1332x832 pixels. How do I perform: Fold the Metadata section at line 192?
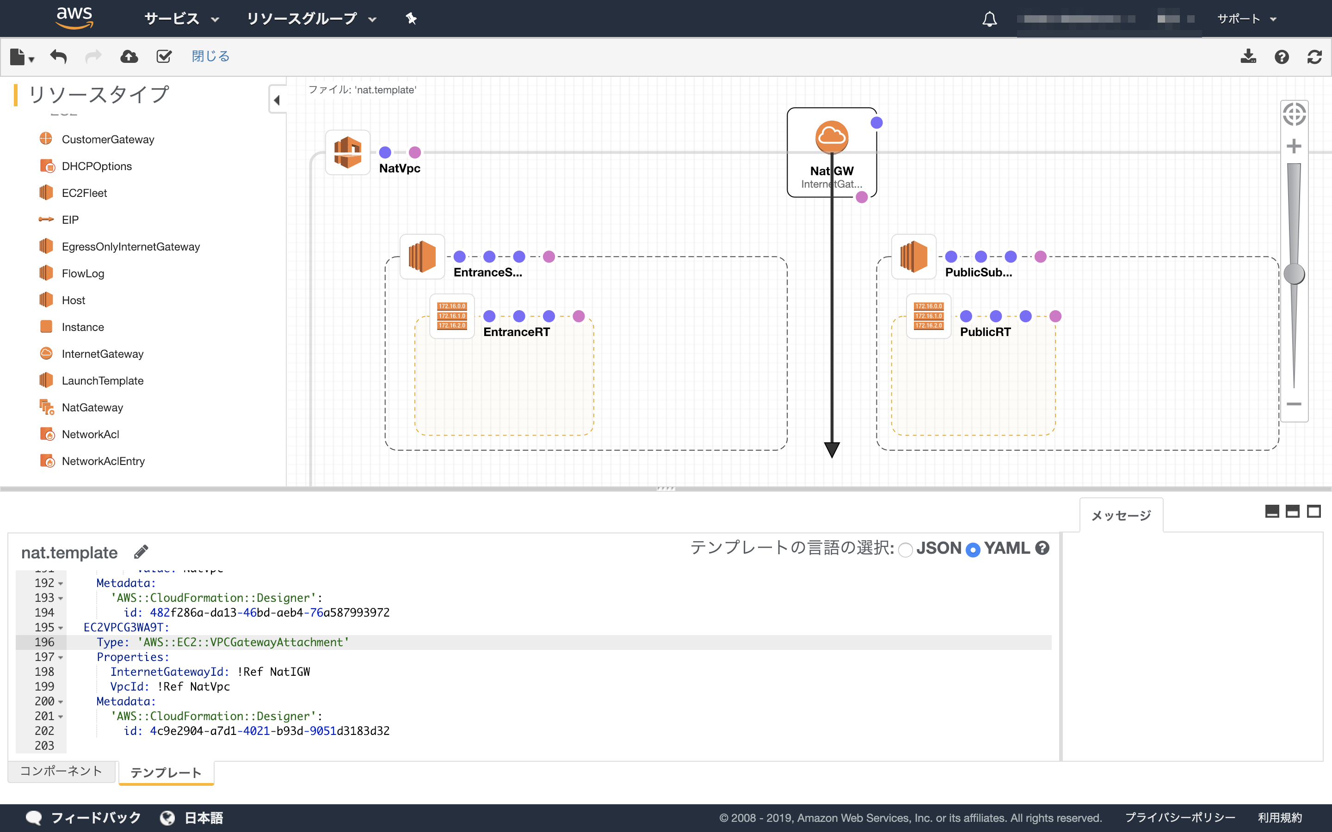[61, 583]
